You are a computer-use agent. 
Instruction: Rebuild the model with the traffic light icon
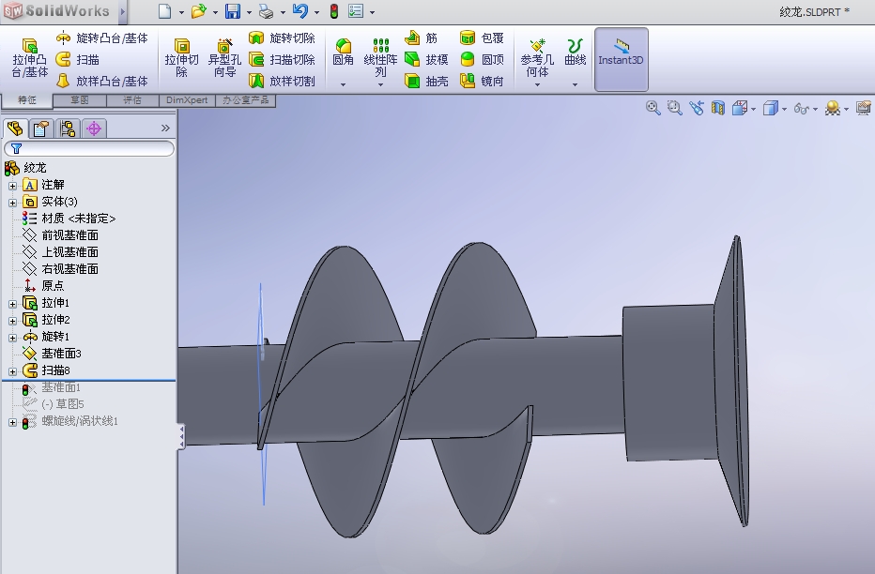pyautogui.click(x=333, y=11)
